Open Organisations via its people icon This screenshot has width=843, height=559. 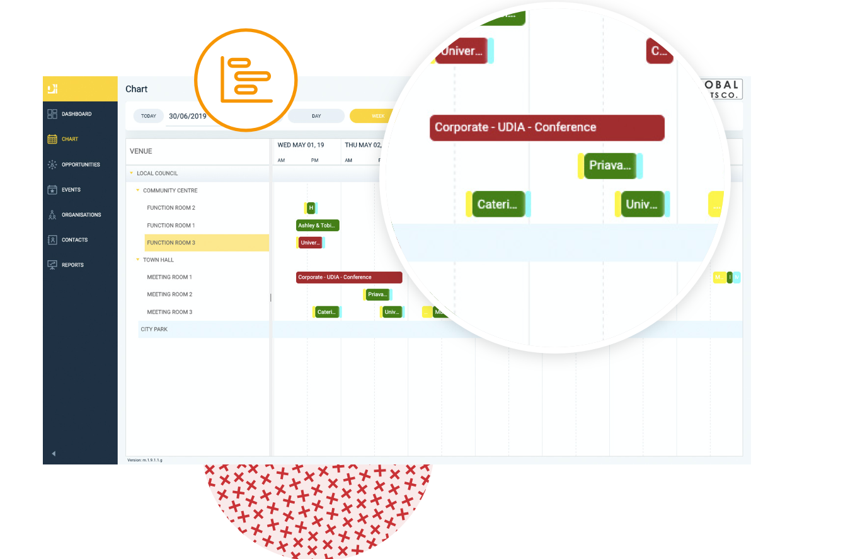click(53, 215)
